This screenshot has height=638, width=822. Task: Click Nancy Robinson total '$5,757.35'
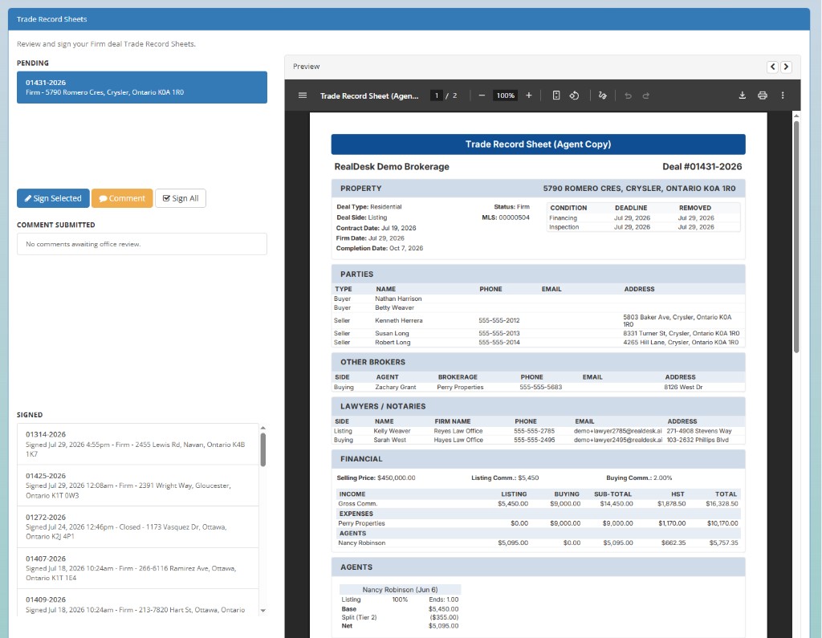click(x=723, y=543)
